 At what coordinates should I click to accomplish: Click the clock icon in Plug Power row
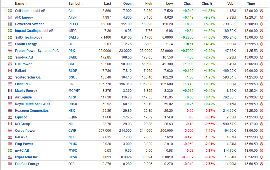[261, 144]
